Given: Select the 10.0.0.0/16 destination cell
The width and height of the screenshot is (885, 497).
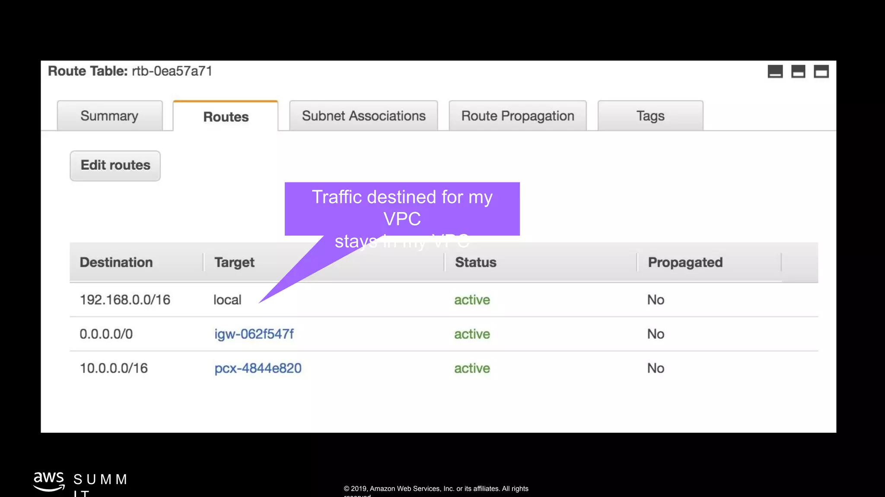Looking at the screenshot, I should click(x=114, y=368).
